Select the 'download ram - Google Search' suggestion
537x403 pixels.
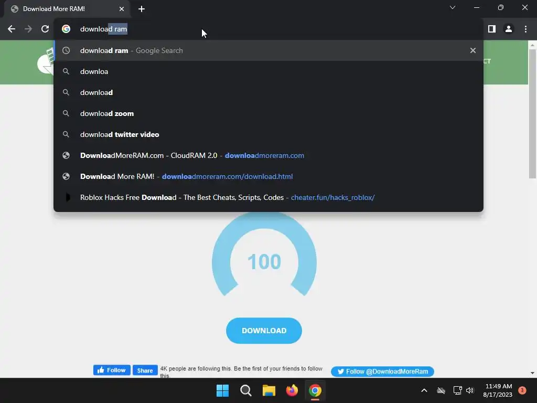(x=268, y=50)
